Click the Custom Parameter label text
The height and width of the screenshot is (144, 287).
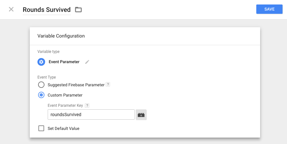click(65, 95)
